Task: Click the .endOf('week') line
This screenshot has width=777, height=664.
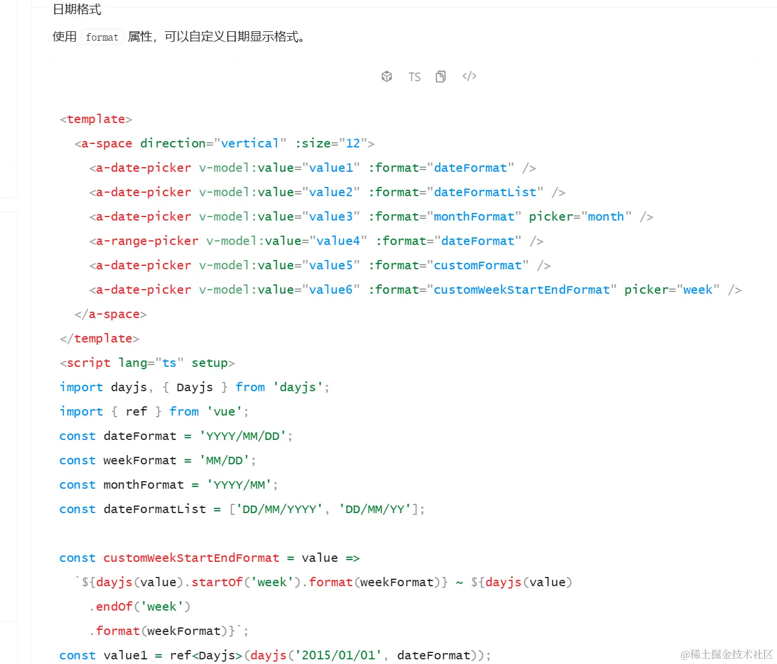Action: pos(140,607)
